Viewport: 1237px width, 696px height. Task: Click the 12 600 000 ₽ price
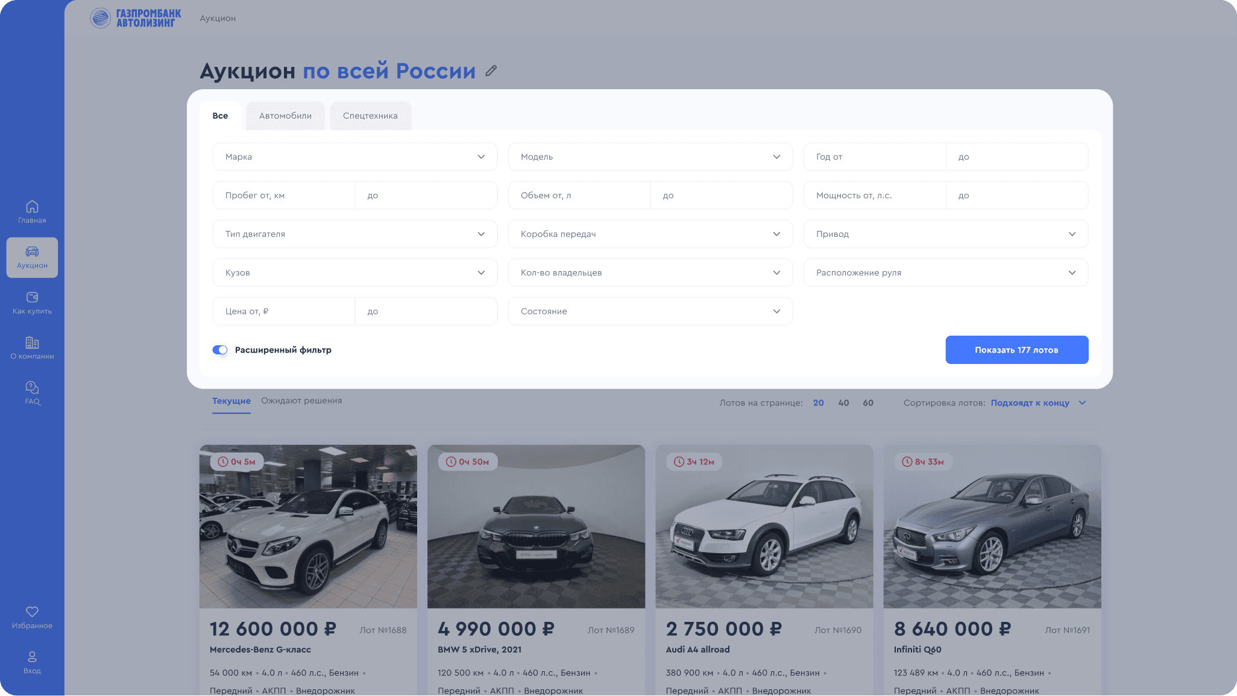coord(273,629)
